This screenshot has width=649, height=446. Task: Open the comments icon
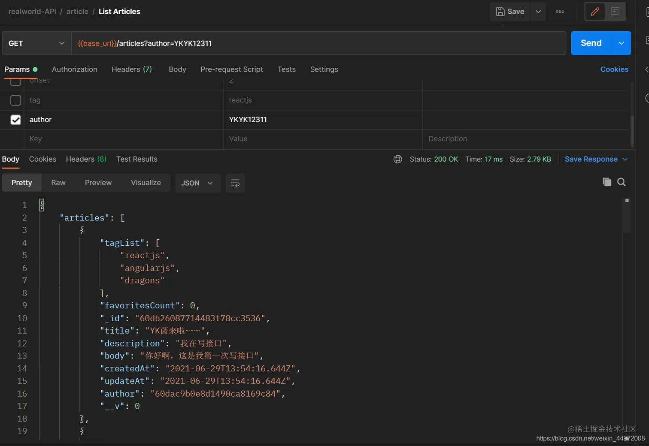tap(615, 12)
